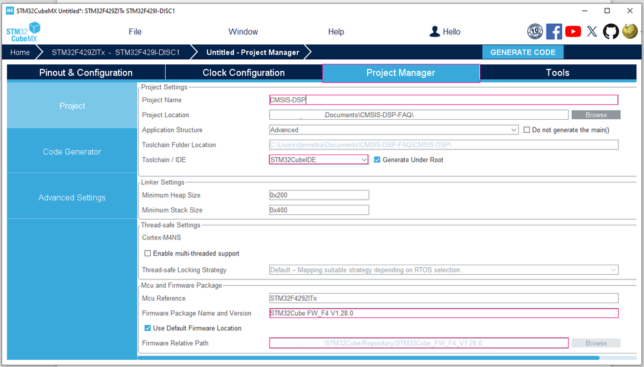Click Firmware Package Name and Version field
The image size is (644, 367).
(444, 314)
